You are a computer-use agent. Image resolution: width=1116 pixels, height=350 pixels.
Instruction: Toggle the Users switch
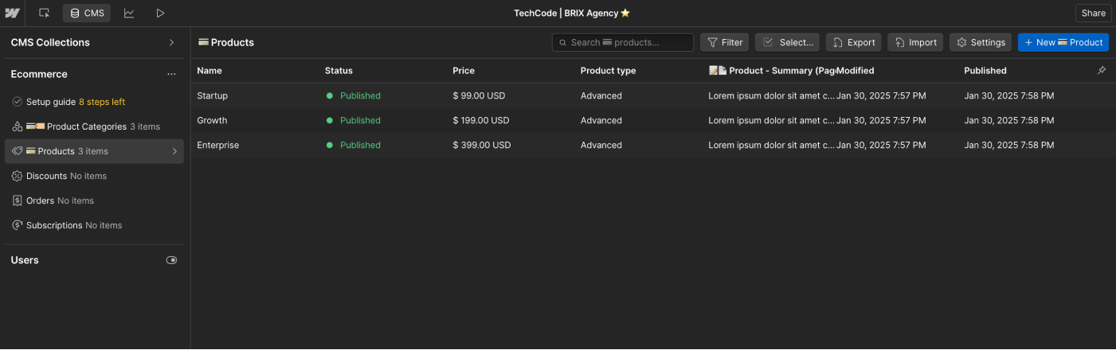point(171,260)
